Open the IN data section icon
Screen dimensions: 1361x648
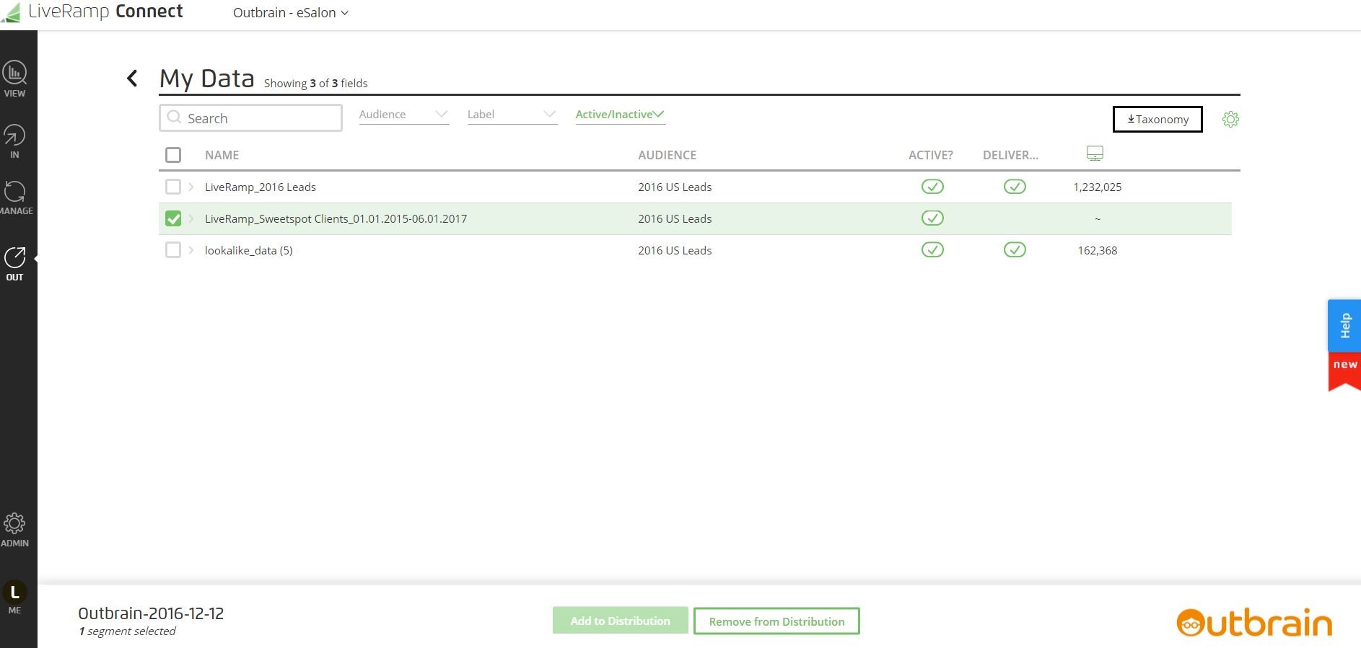14,141
